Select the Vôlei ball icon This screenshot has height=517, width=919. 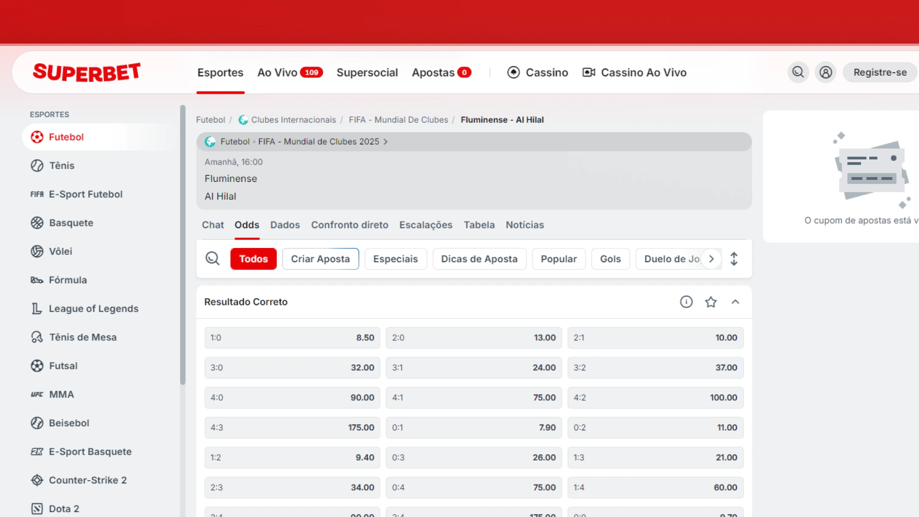[x=37, y=251]
